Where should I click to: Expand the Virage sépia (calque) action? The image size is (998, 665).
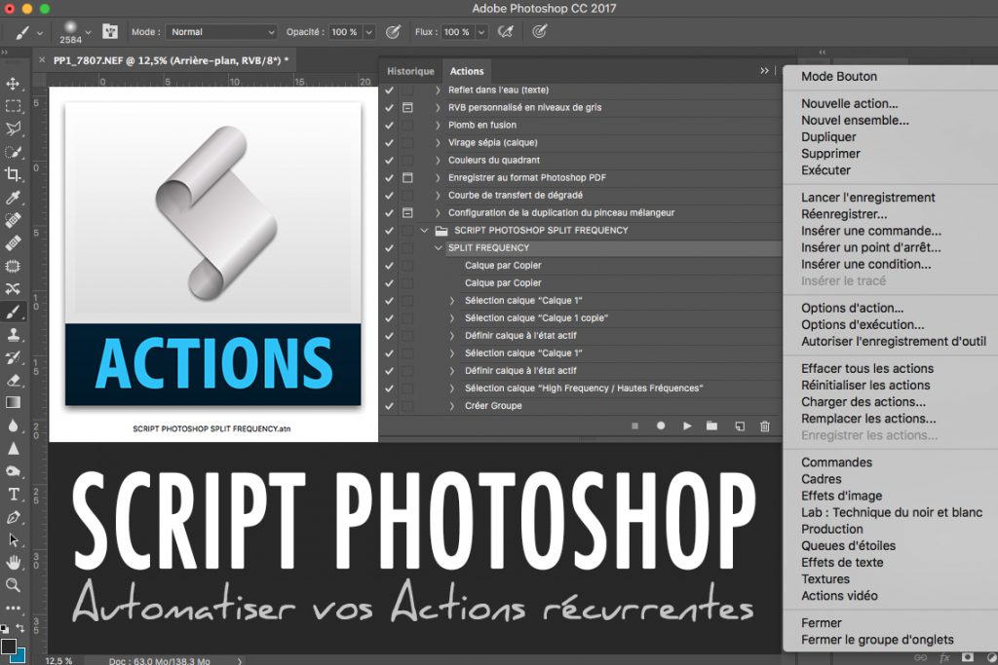point(438,142)
